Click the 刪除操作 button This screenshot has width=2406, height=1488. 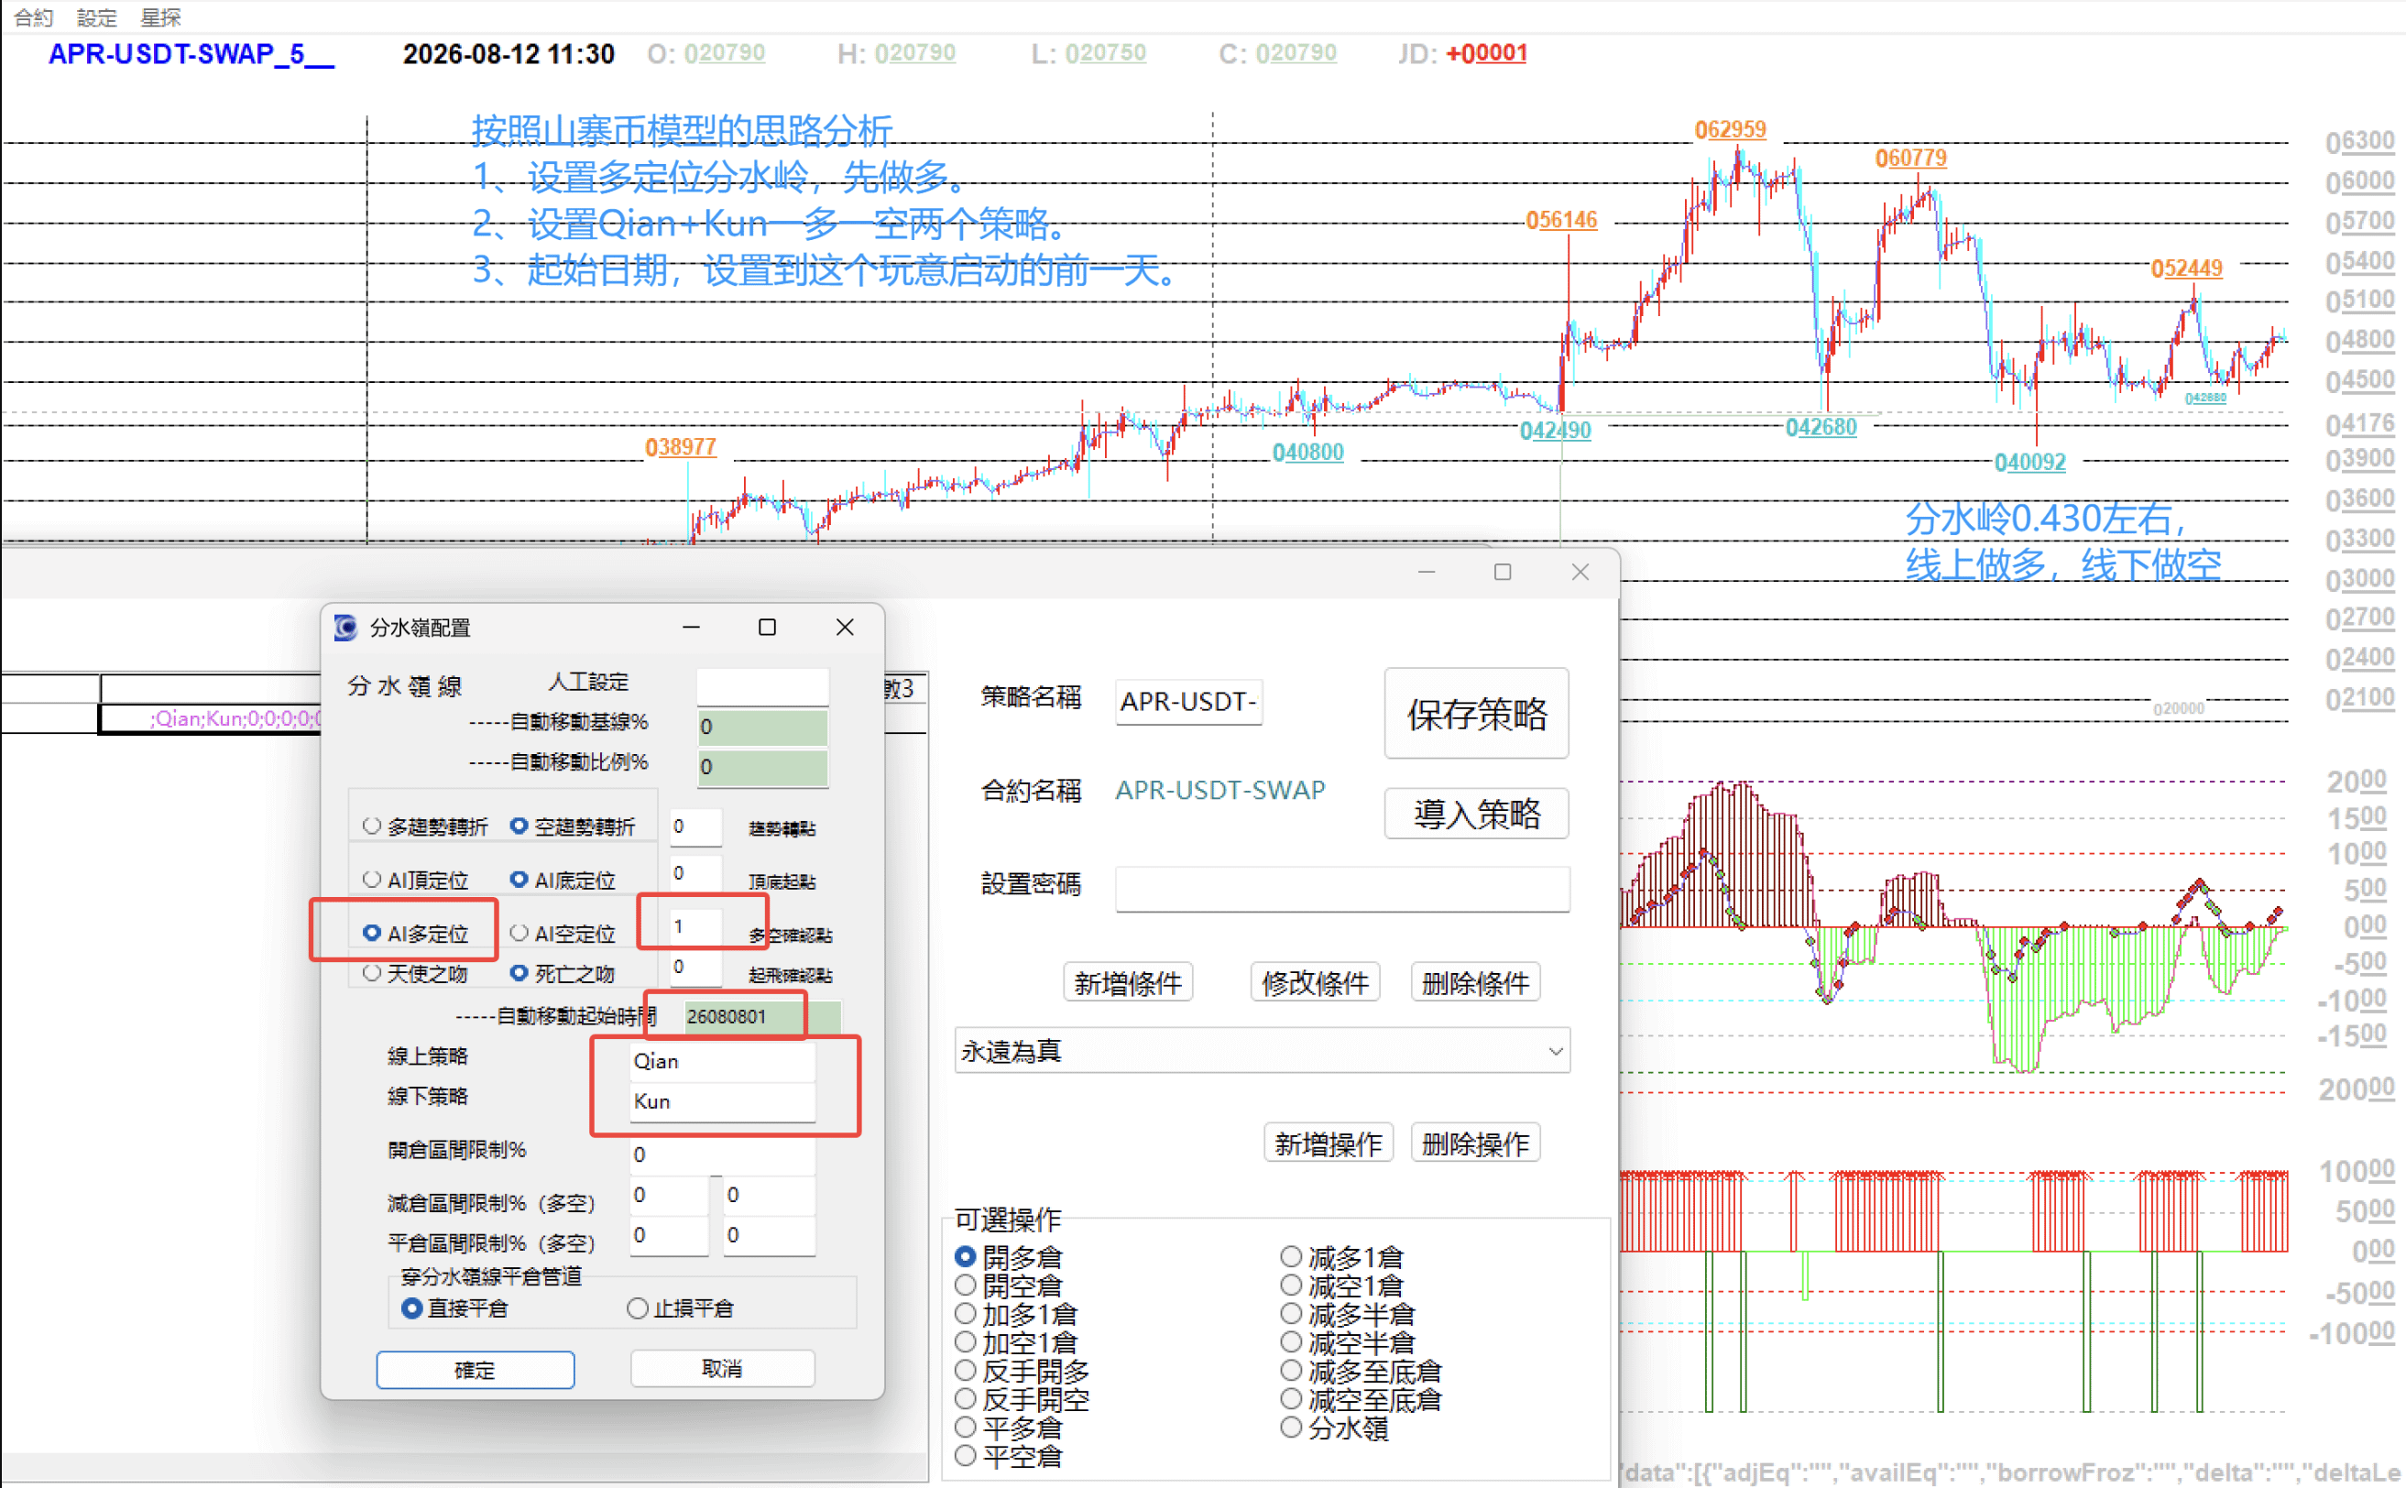coord(1475,1143)
